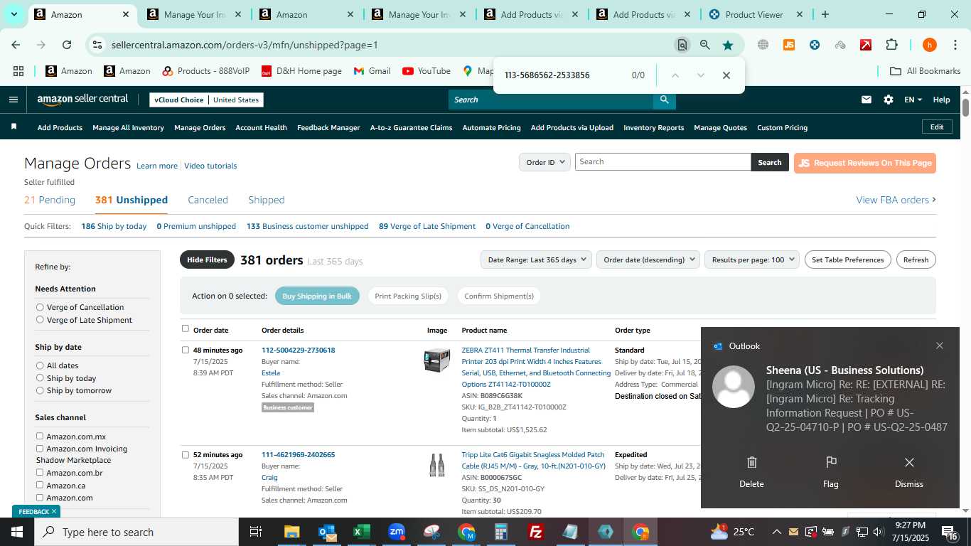Open Excel from the taskbar
The width and height of the screenshot is (971, 546).
coord(362,532)
